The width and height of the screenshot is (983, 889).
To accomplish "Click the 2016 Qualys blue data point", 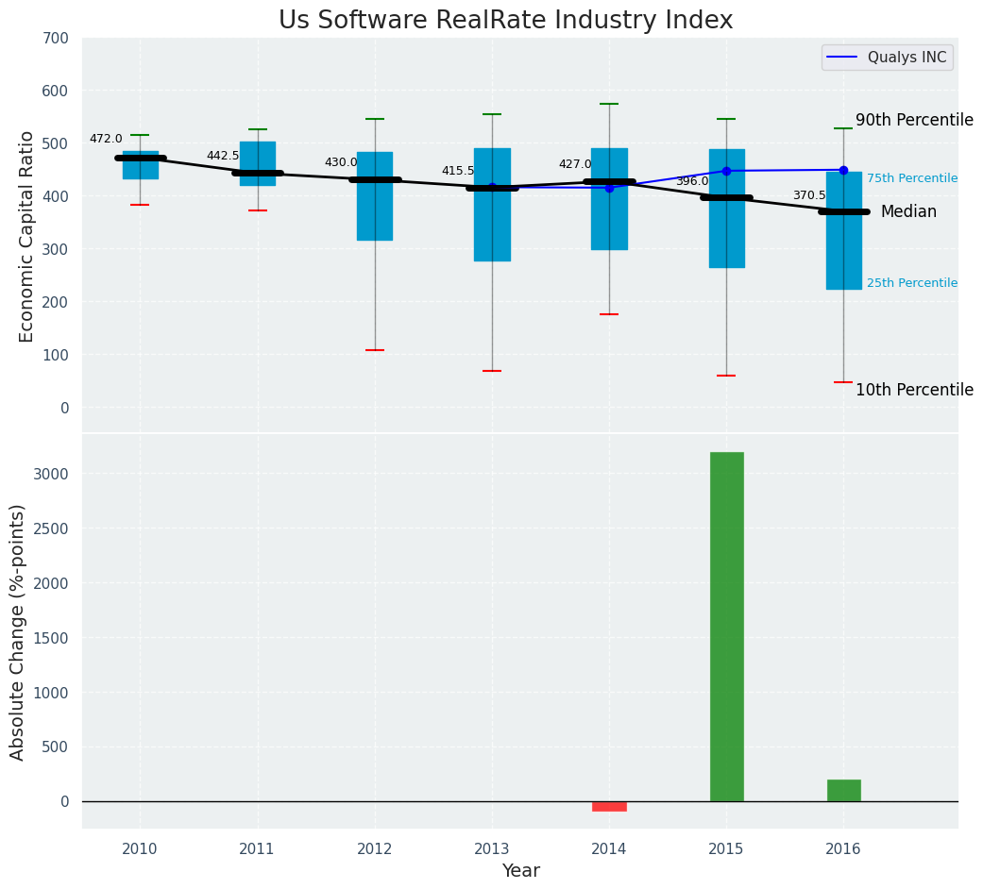I will coord(844,170).
